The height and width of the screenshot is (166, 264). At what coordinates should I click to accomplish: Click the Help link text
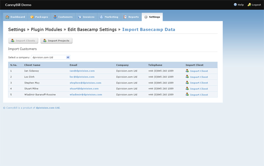tap(241, 5)
